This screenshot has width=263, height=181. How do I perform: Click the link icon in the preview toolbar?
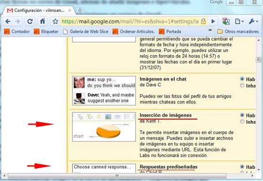pos(117,116)
